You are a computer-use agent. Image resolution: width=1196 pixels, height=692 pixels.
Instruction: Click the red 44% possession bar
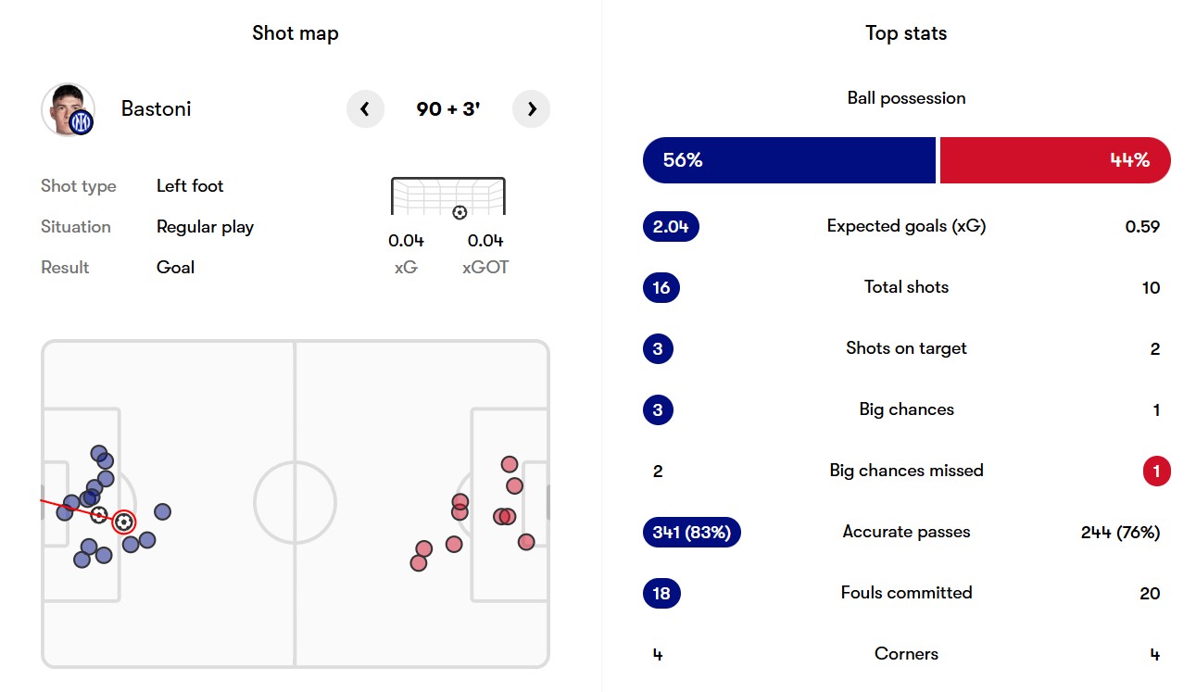(1055, 160)
